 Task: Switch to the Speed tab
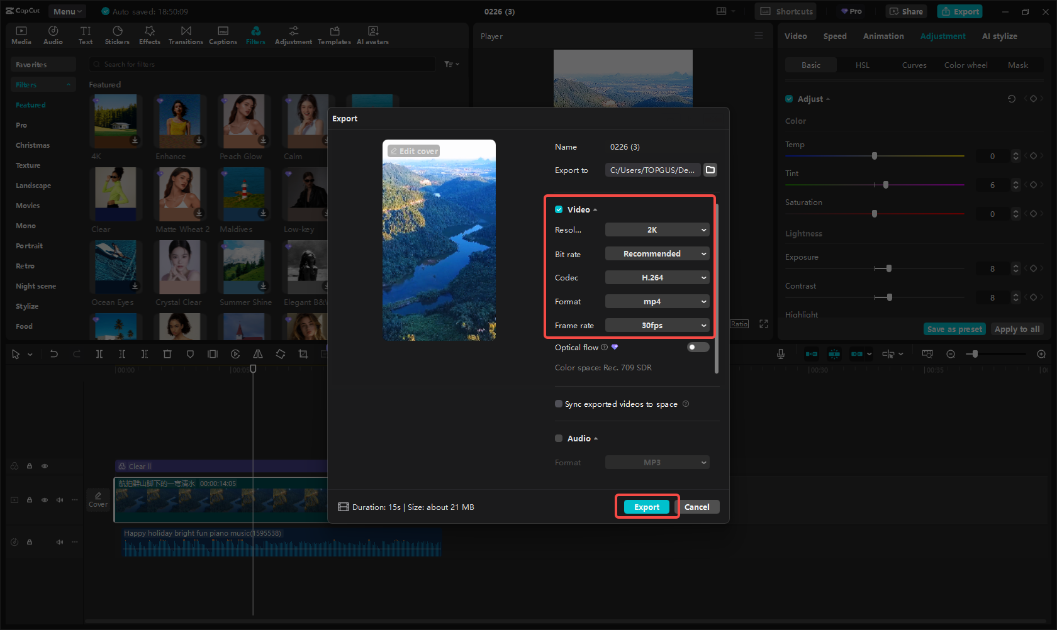(x=835, y=36)
